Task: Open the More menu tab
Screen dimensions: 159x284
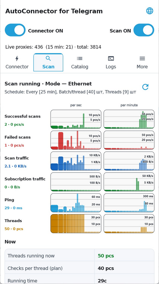Action: (x=142, y=63)
